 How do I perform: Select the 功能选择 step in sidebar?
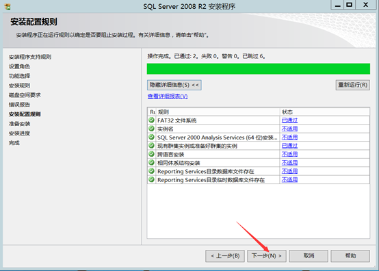click(x=19, y=76)
